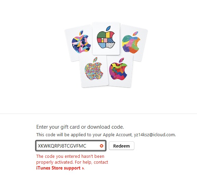Select the top-left card with blue geometric Apple
Screen dimensions: 197x175
tap(80, 43)
